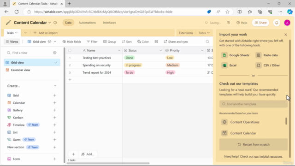The image size is (295, 166).
Task: Close the Import your work panel
Action: pos(286,35)
